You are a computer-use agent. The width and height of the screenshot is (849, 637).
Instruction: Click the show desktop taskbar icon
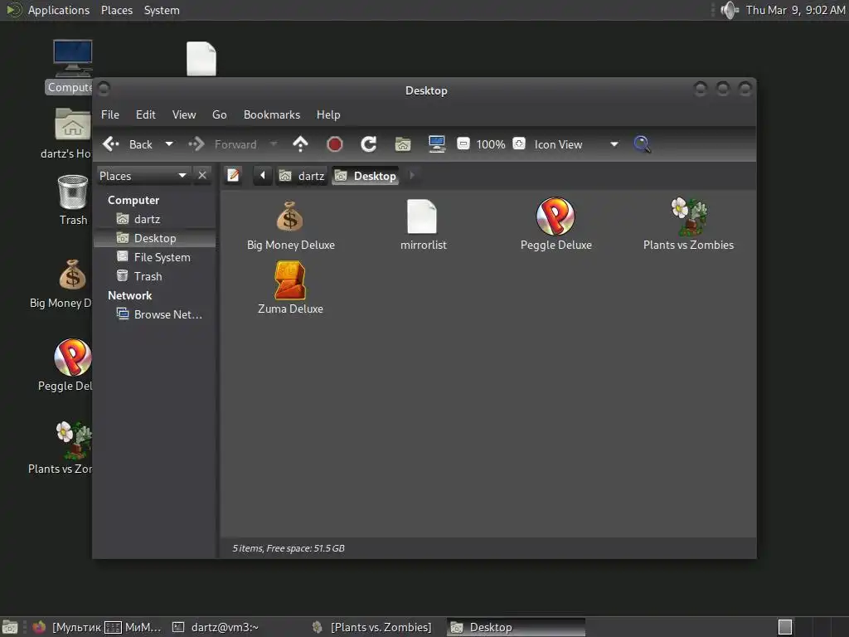[x=10, y=627]
